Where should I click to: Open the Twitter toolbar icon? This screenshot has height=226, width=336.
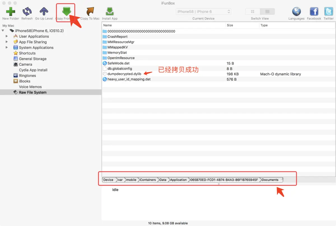click(329, 11)
